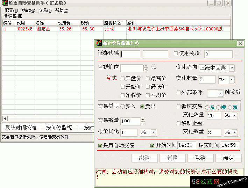Click the 现价 value 35.30
The height and width of the screenshot is (188, 248).
(88, 29)
